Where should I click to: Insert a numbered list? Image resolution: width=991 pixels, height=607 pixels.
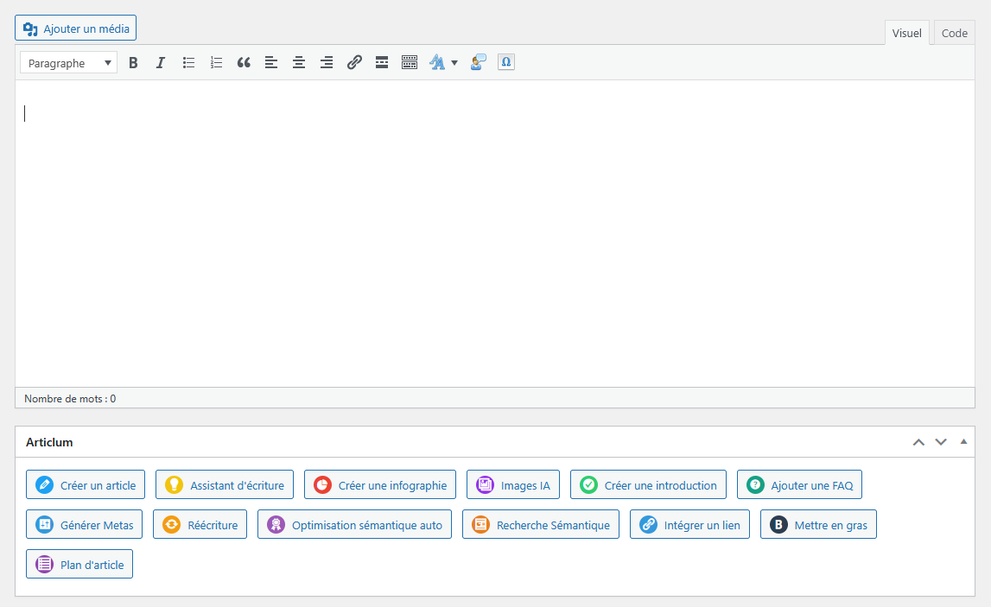pyautogui.click(x=216, y=63)
